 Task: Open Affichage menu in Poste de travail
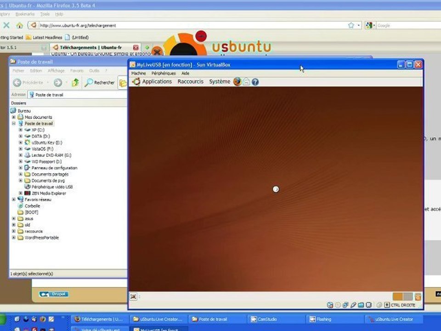pyautogui.click(x=56, y=71)
